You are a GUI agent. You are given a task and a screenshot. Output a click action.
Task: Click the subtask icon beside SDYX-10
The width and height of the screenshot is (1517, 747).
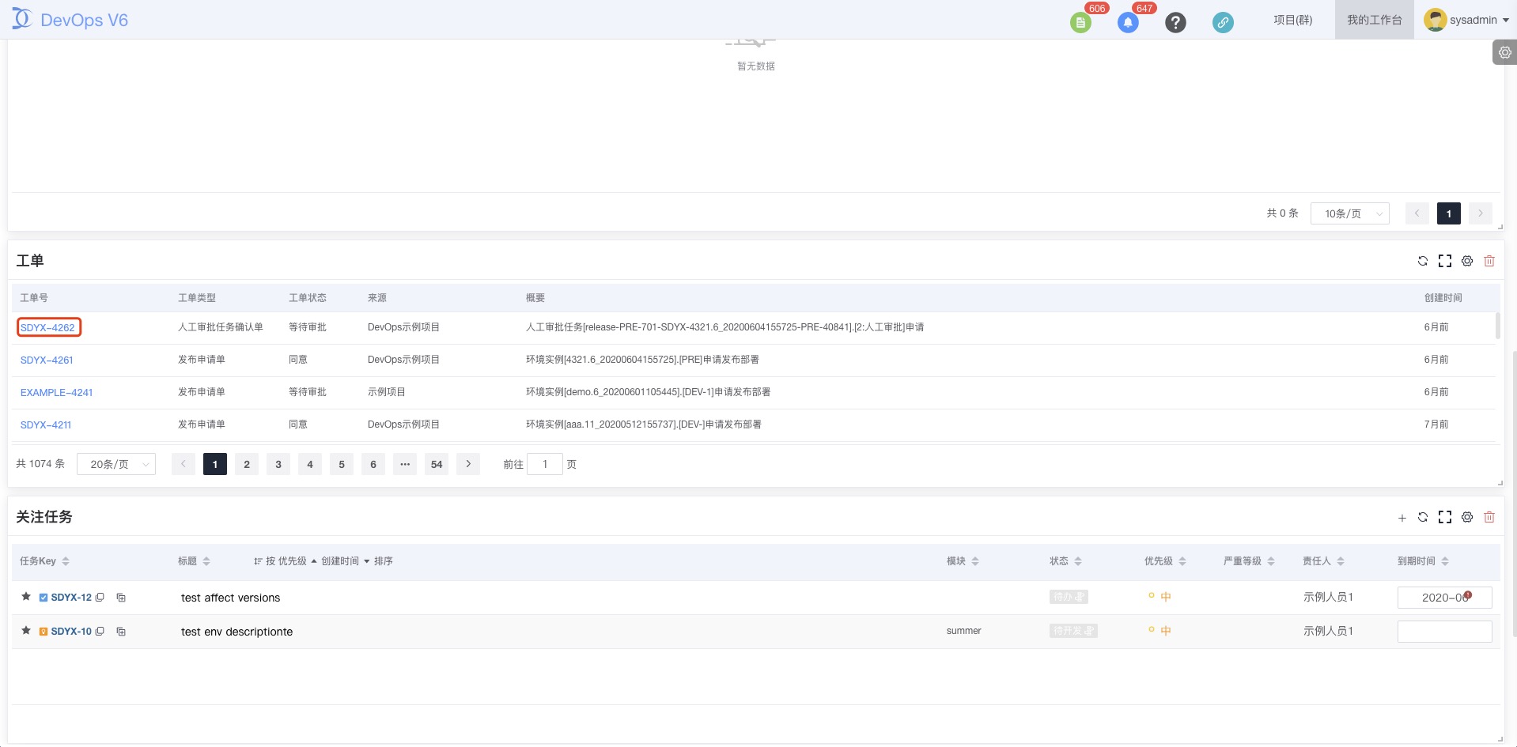click(121, 631)
